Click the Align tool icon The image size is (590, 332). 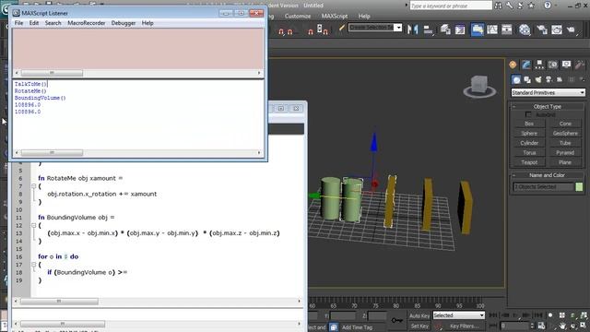[428, 30]
